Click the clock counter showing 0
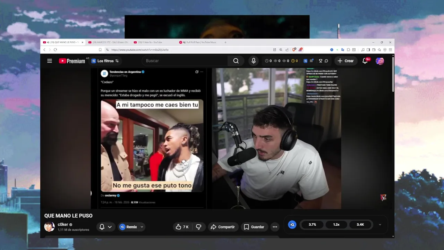 coord(268,61)
